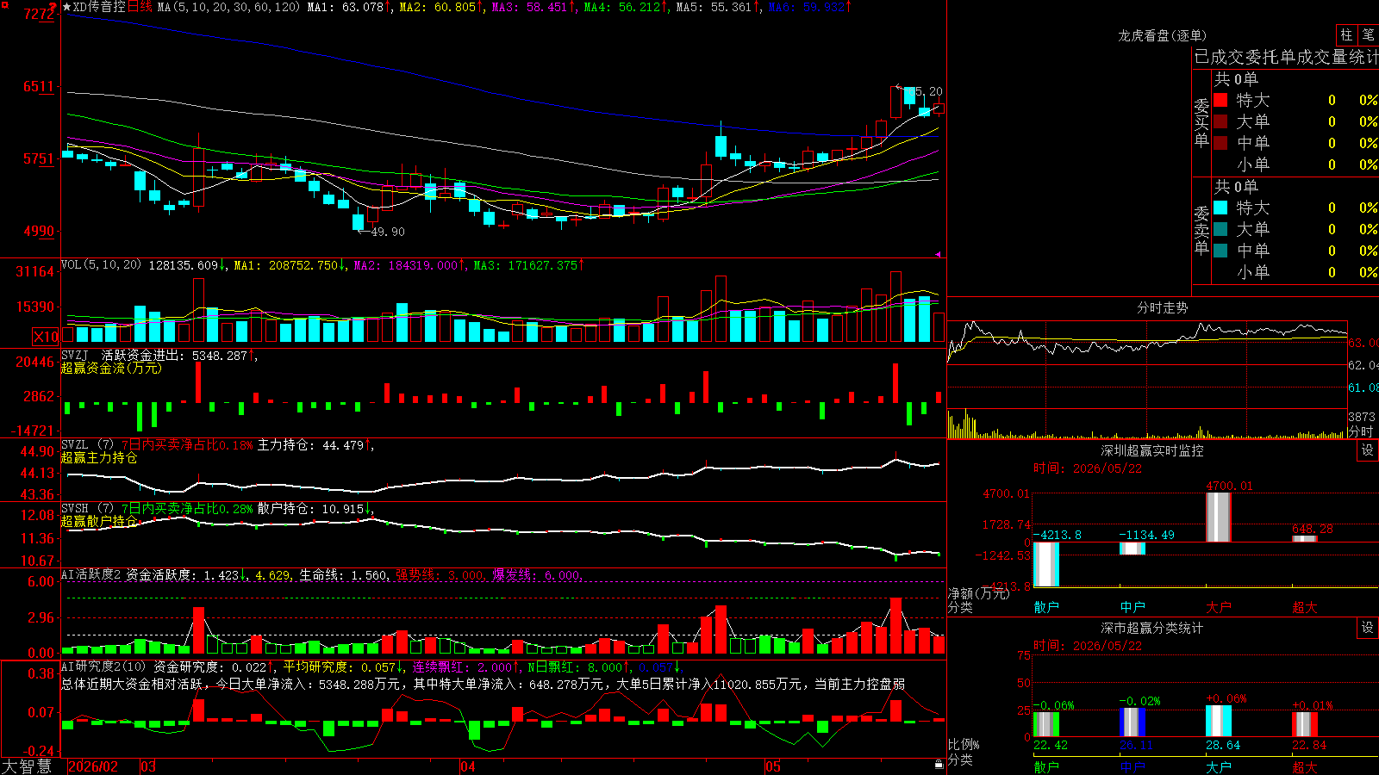Click the 小单 row under 委买单
Image resolution: width=1379 pixels, height=775 pixels.
[x=1295, y=164]
